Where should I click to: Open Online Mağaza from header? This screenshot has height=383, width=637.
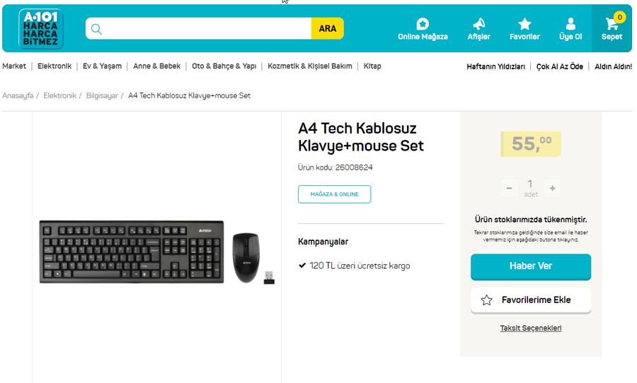423,24
